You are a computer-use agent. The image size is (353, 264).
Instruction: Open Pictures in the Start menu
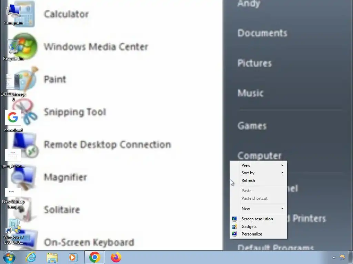click(x=254, y=63)
